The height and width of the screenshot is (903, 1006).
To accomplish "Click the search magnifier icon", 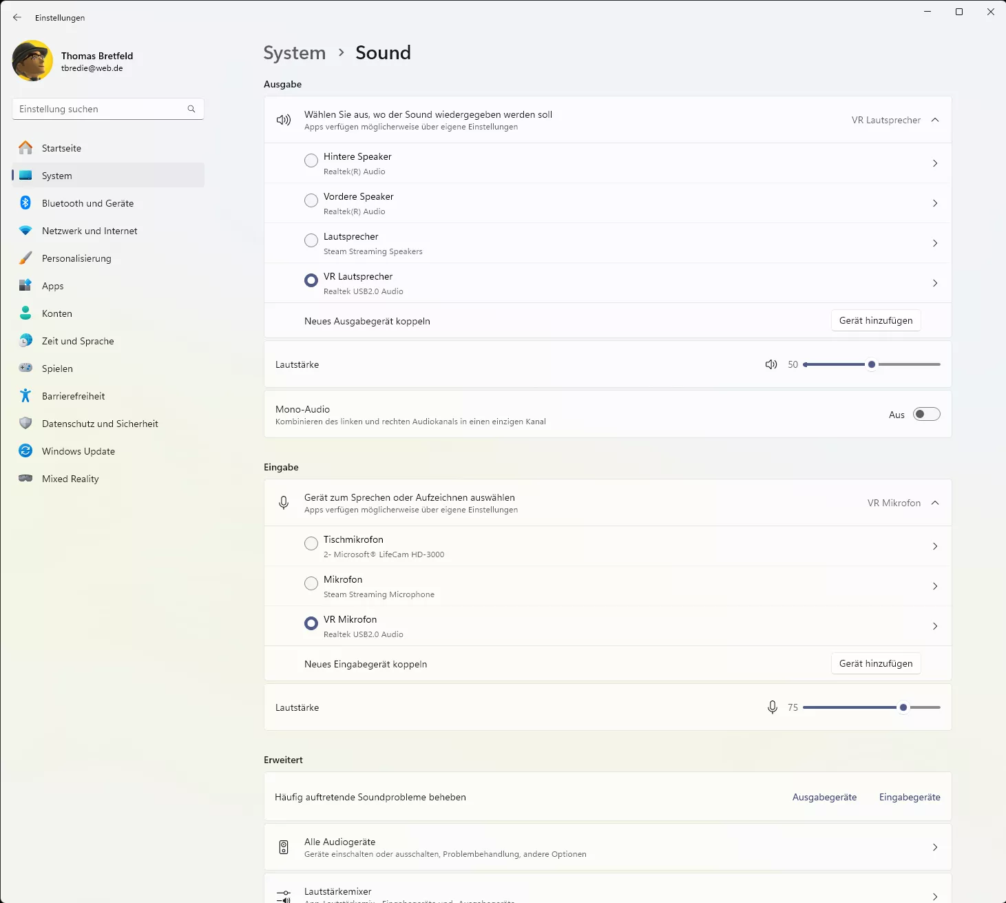I will pyautogui.click(x=191, y=109).
